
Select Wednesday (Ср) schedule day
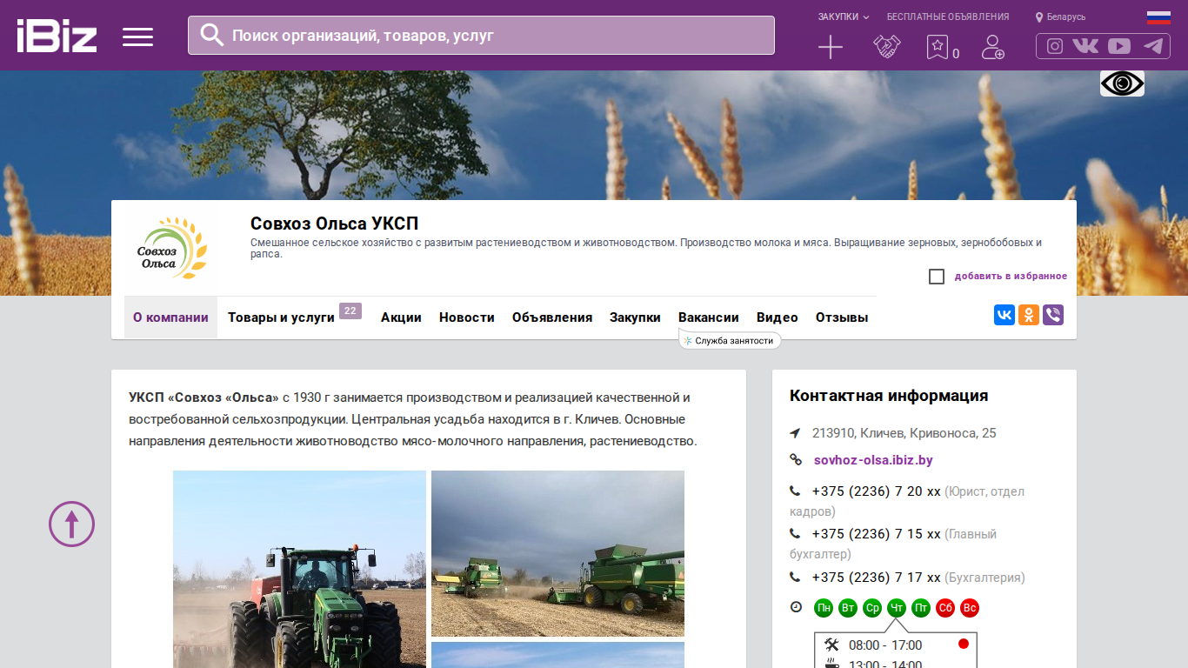[872, 608]
